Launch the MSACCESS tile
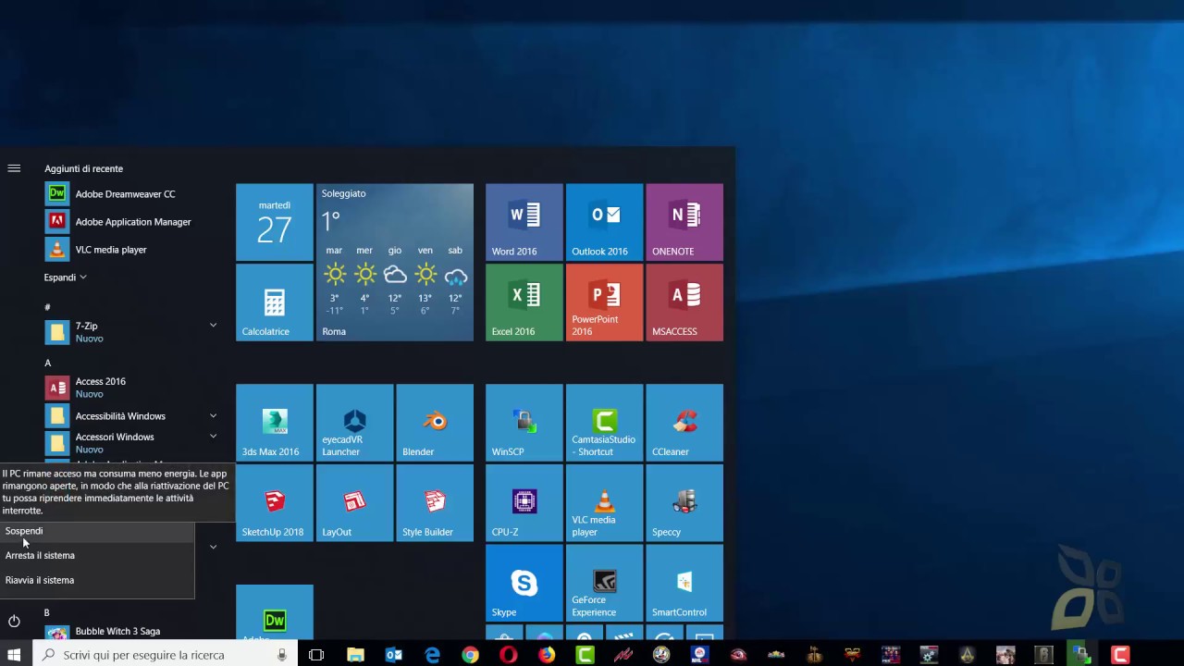The height and width of the screenshot is (666, 1184). (x=684, y=302)
